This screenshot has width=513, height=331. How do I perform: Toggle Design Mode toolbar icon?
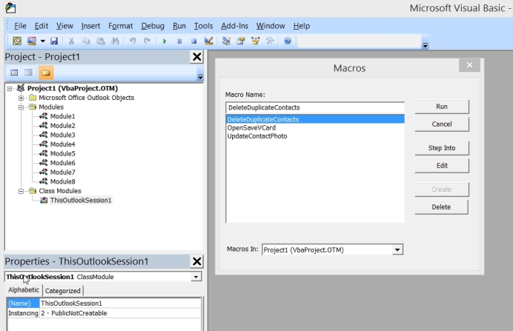click(208, 41)
